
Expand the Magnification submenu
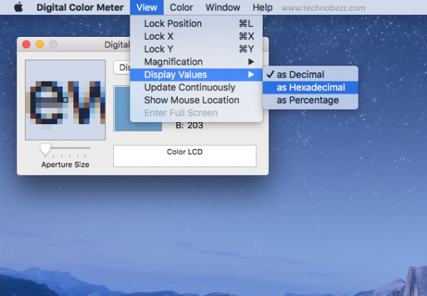coord(196,62)
